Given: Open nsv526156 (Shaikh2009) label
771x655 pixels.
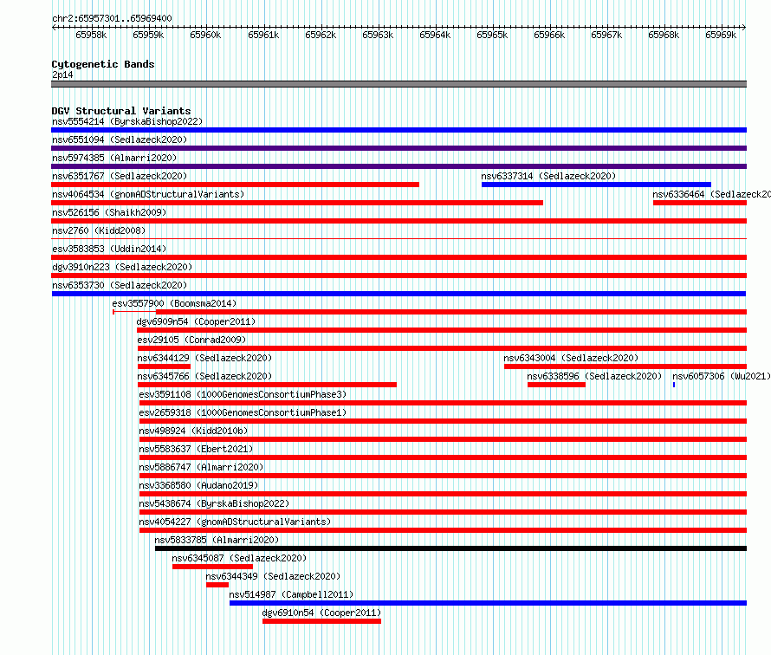Looking at the screenshot, I should [109, 212].
